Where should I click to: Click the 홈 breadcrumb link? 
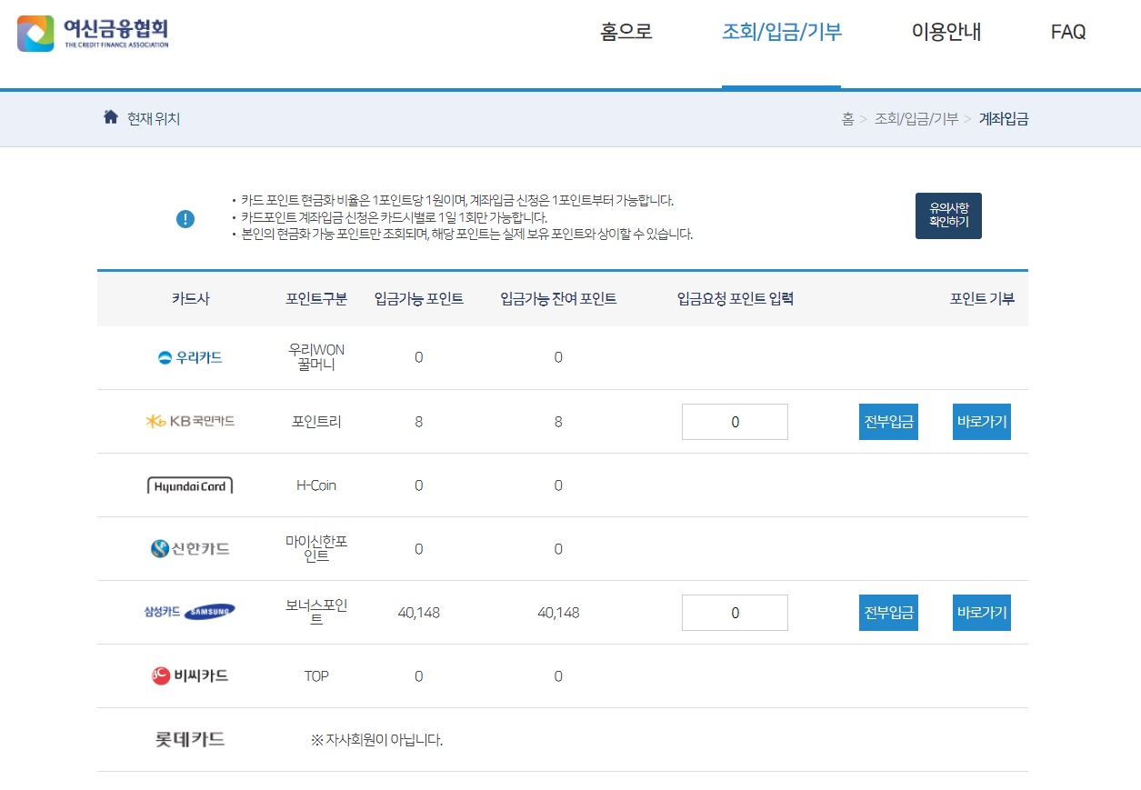click(848, 119)
